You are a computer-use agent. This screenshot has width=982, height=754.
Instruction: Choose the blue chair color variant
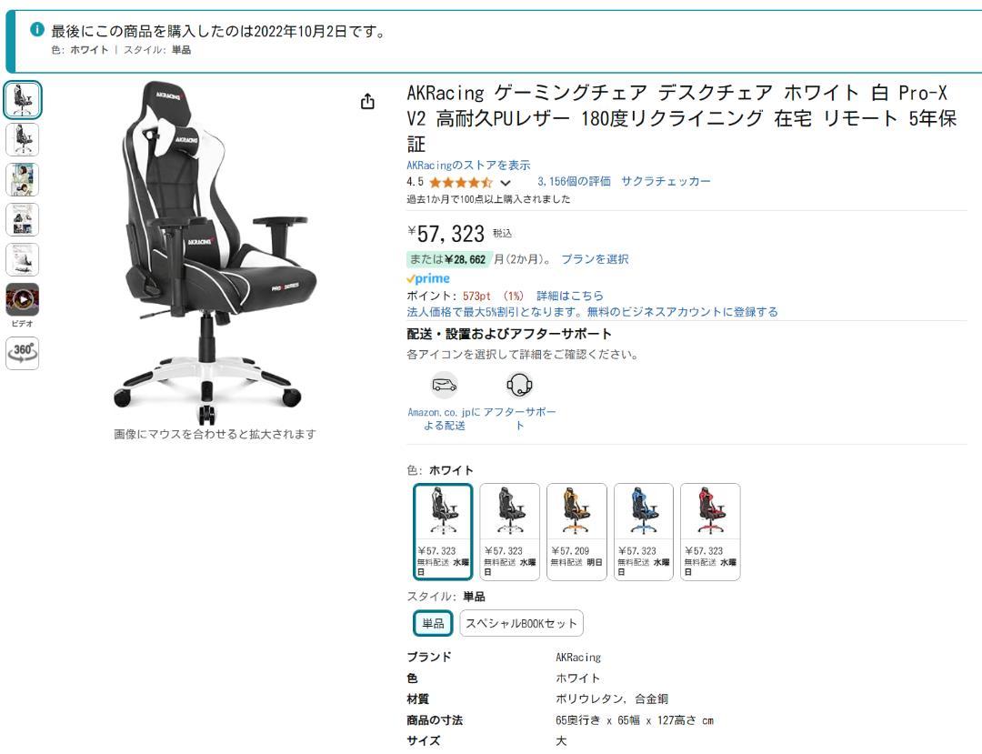[x=644, y=532]
